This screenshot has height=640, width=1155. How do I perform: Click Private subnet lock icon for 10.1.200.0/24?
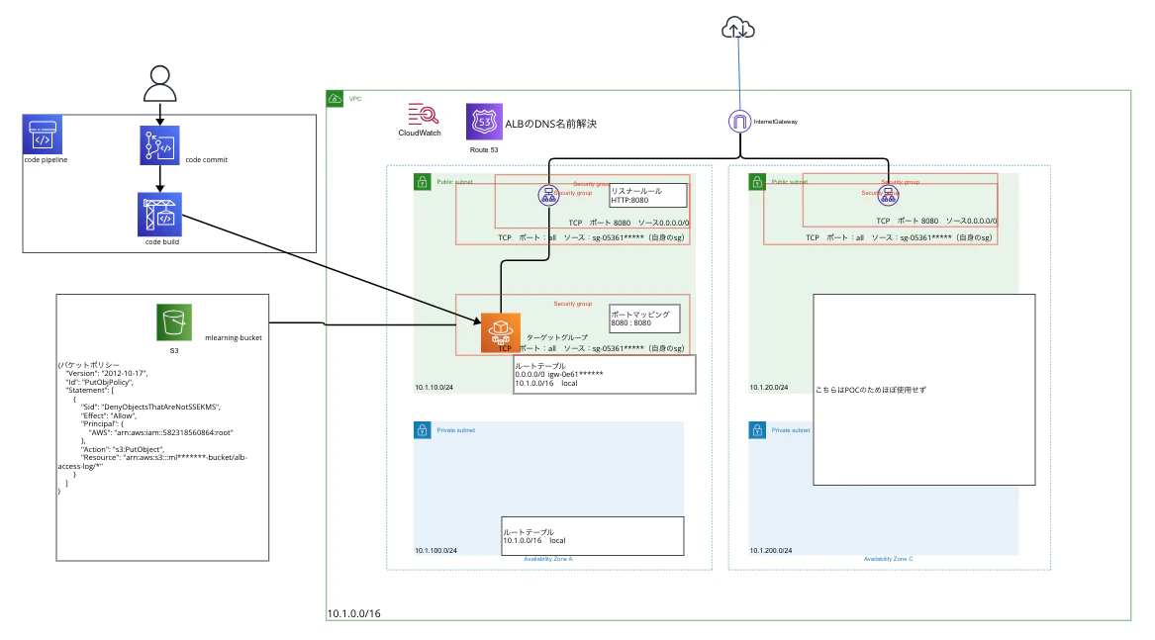[x=757, y=430]
